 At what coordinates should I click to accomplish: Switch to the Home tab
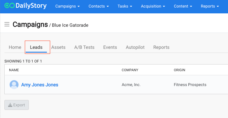[15, 47]
